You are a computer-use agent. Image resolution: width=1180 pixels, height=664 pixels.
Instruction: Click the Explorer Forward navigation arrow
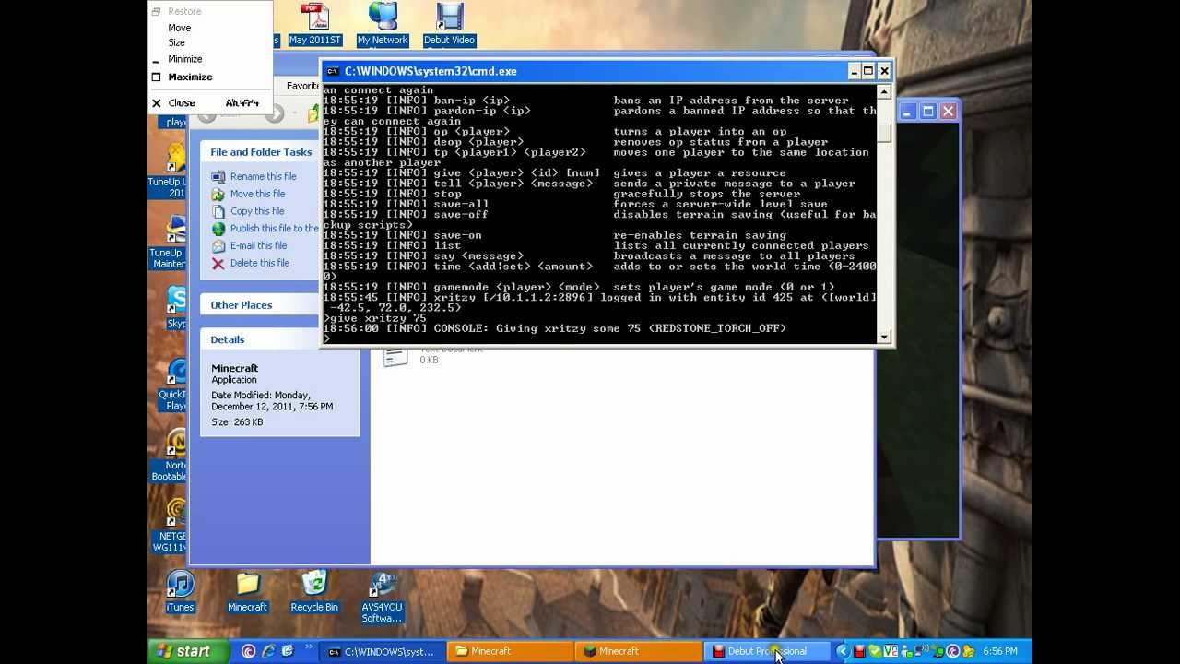coord(275,114)
